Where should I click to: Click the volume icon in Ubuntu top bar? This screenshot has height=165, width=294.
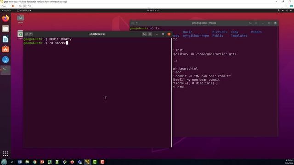[x=283, y=11]
